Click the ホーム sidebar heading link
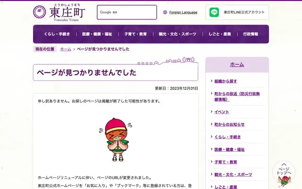 pyautogui.click(x=237, y=64)
